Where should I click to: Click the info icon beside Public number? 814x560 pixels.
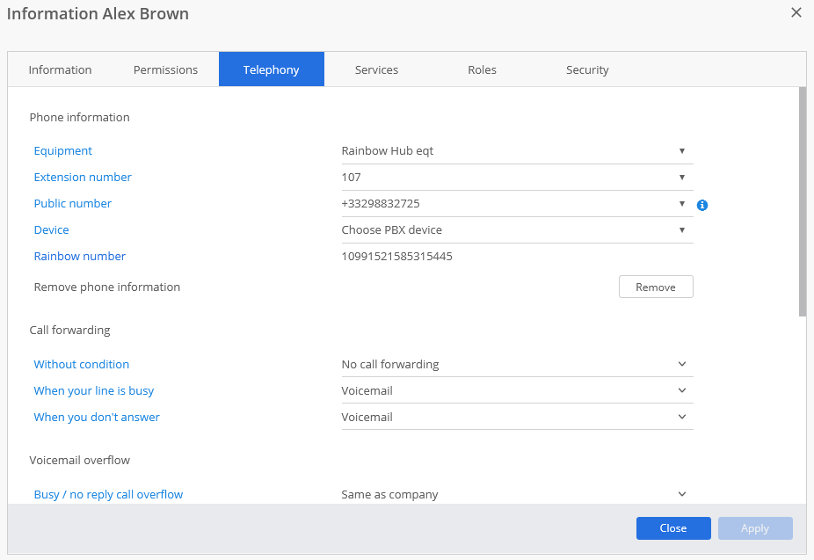pyautogui.click(x=702, y=205)
